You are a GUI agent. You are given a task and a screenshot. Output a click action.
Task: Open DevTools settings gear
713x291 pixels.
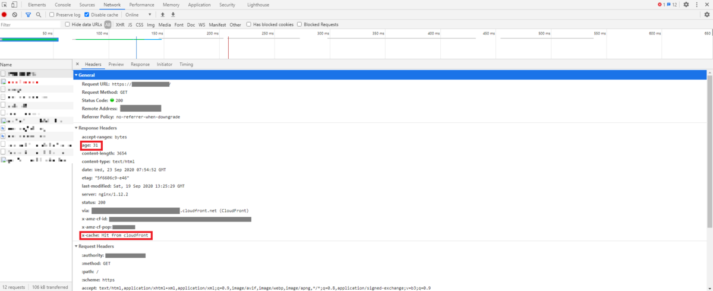(686, 5)
